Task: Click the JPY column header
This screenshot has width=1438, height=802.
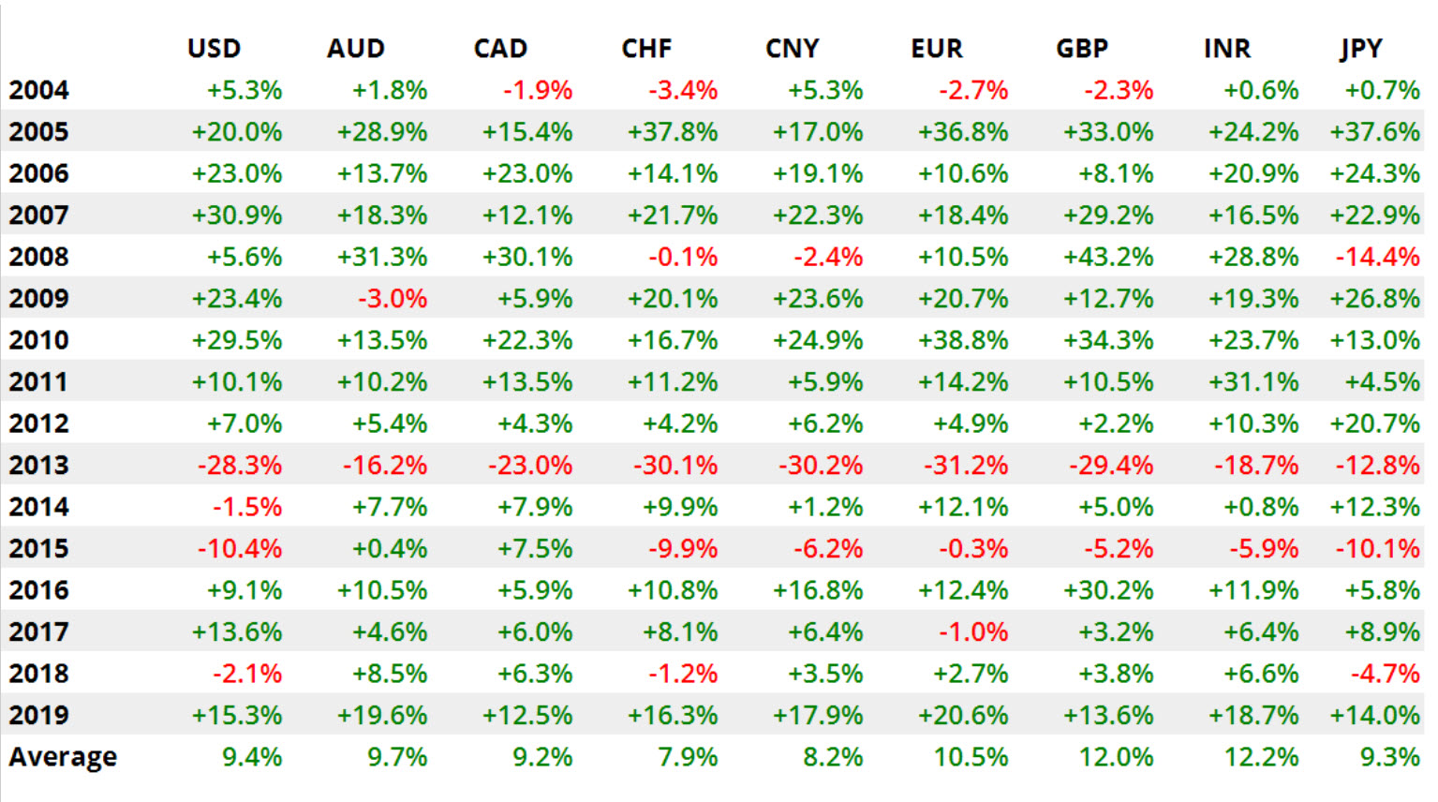Action: 1360,49
